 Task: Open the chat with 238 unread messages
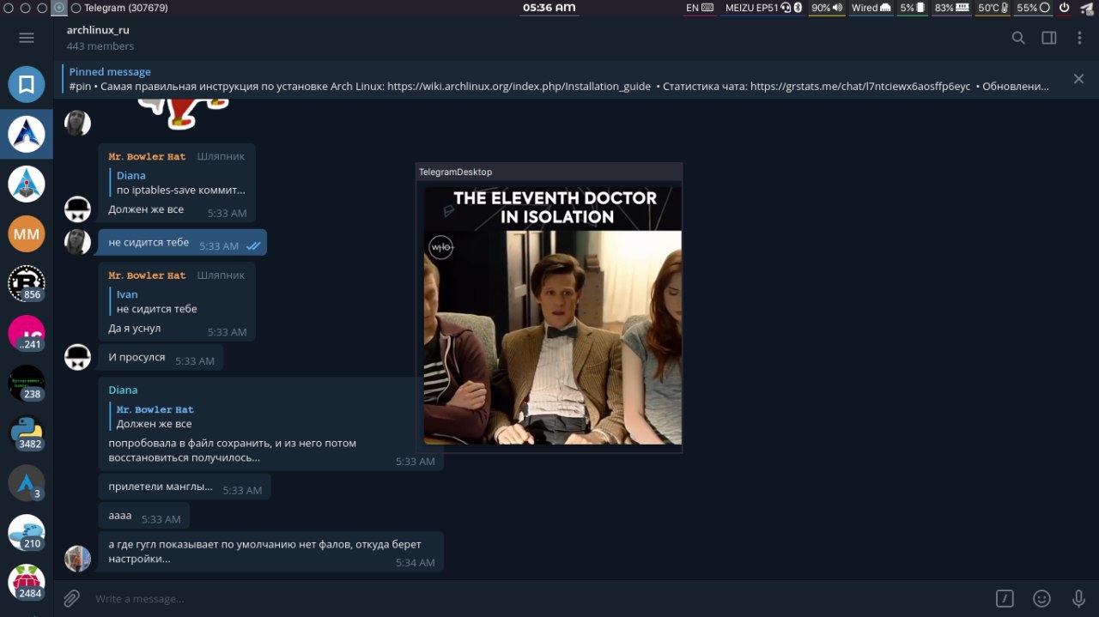(27, 383)
